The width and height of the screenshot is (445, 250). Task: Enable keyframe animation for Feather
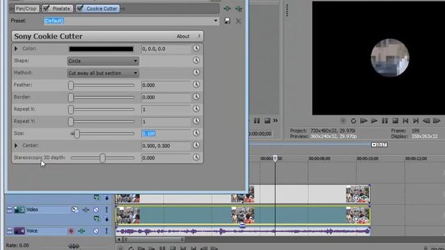(196, 85)
